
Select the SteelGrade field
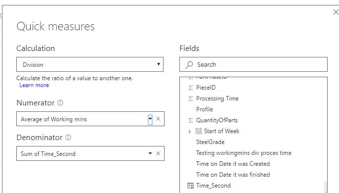(211, 142)
